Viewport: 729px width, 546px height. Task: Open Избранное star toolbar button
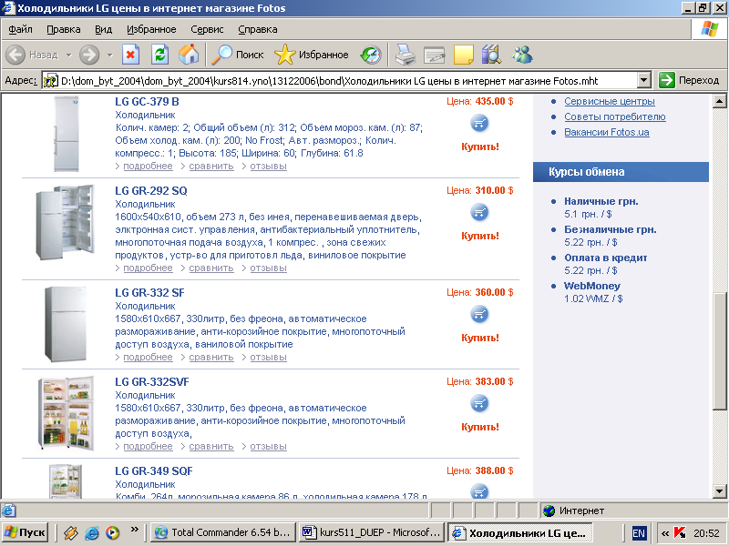pos(311,55)
